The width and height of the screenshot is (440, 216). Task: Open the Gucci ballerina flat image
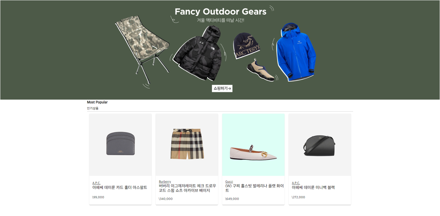pyautogui.click(x=253, y=145)
